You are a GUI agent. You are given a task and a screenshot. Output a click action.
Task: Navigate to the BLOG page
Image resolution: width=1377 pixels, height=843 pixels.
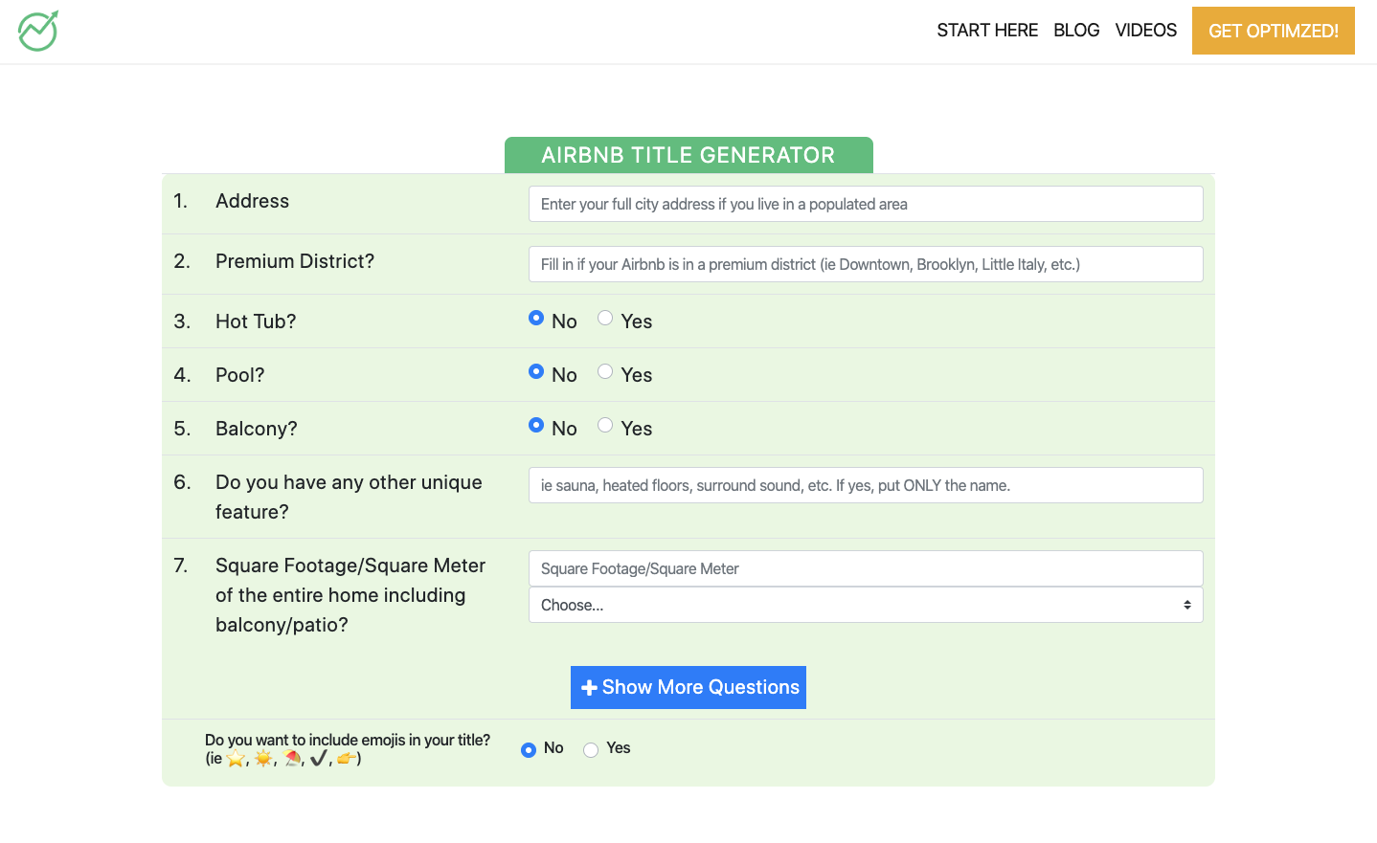[1076, 30]
